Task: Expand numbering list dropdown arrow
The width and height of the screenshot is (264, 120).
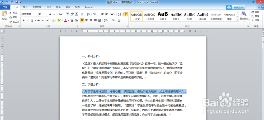Action: coord(91,14)
